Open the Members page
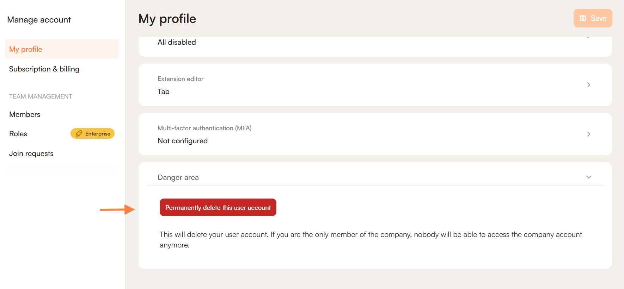This screenshot has width=624, height=289. point(25,114)
